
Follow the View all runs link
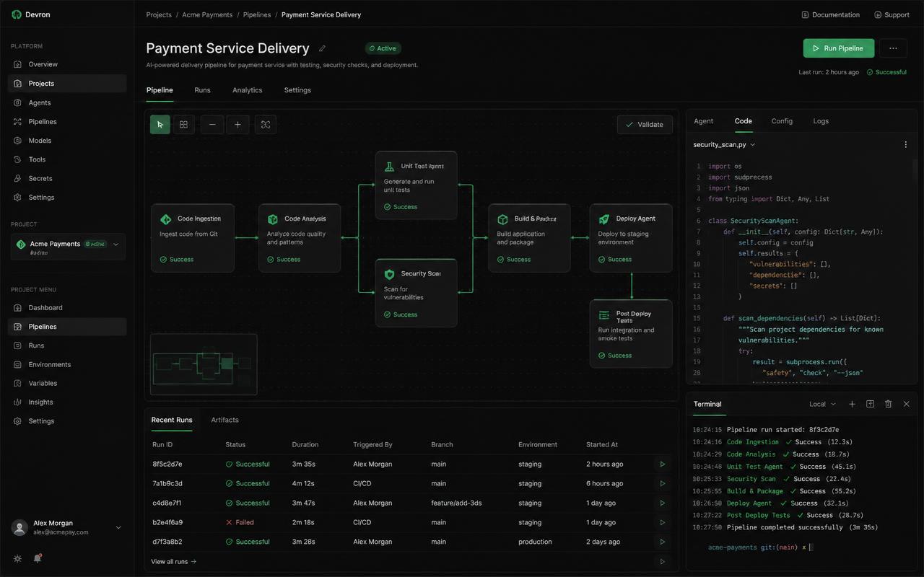(173, 561)
